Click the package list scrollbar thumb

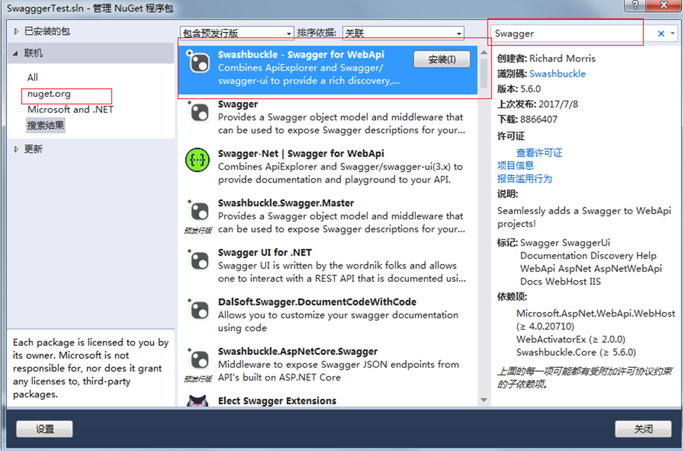click(x=483, y=72)
